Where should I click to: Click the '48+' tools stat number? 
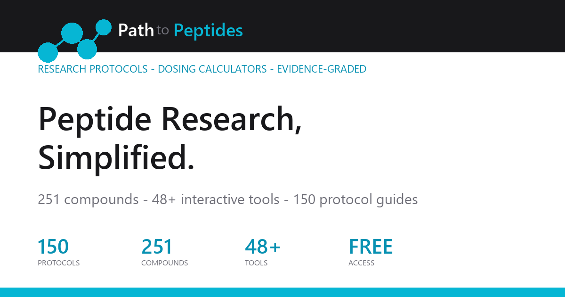[x=263, y=247]
